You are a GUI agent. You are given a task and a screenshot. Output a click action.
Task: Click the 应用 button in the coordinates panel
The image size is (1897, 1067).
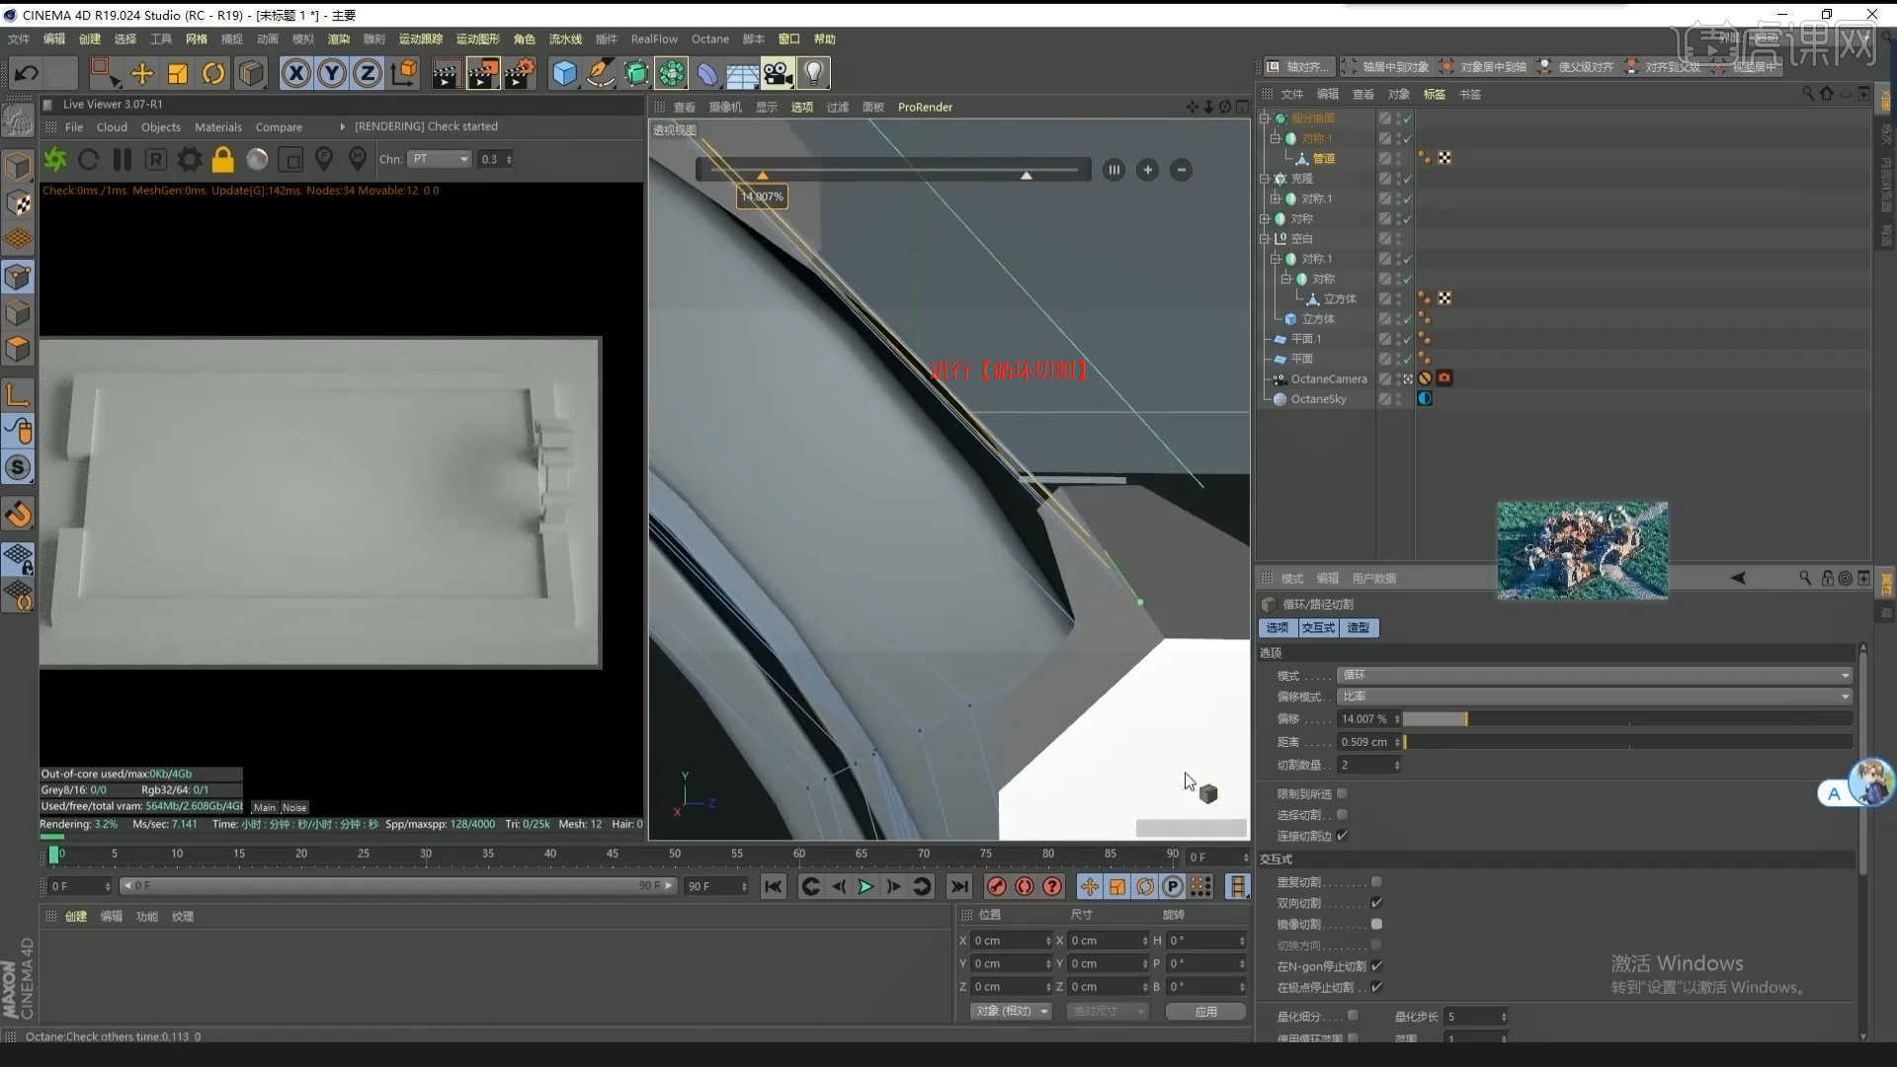(1204, 1011)
